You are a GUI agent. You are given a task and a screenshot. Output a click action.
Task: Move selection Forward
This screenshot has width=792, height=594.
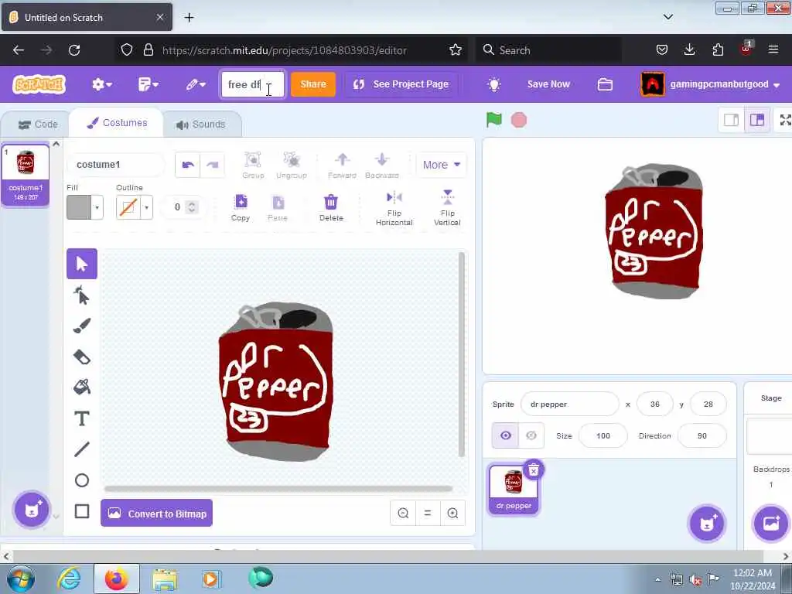342,166
